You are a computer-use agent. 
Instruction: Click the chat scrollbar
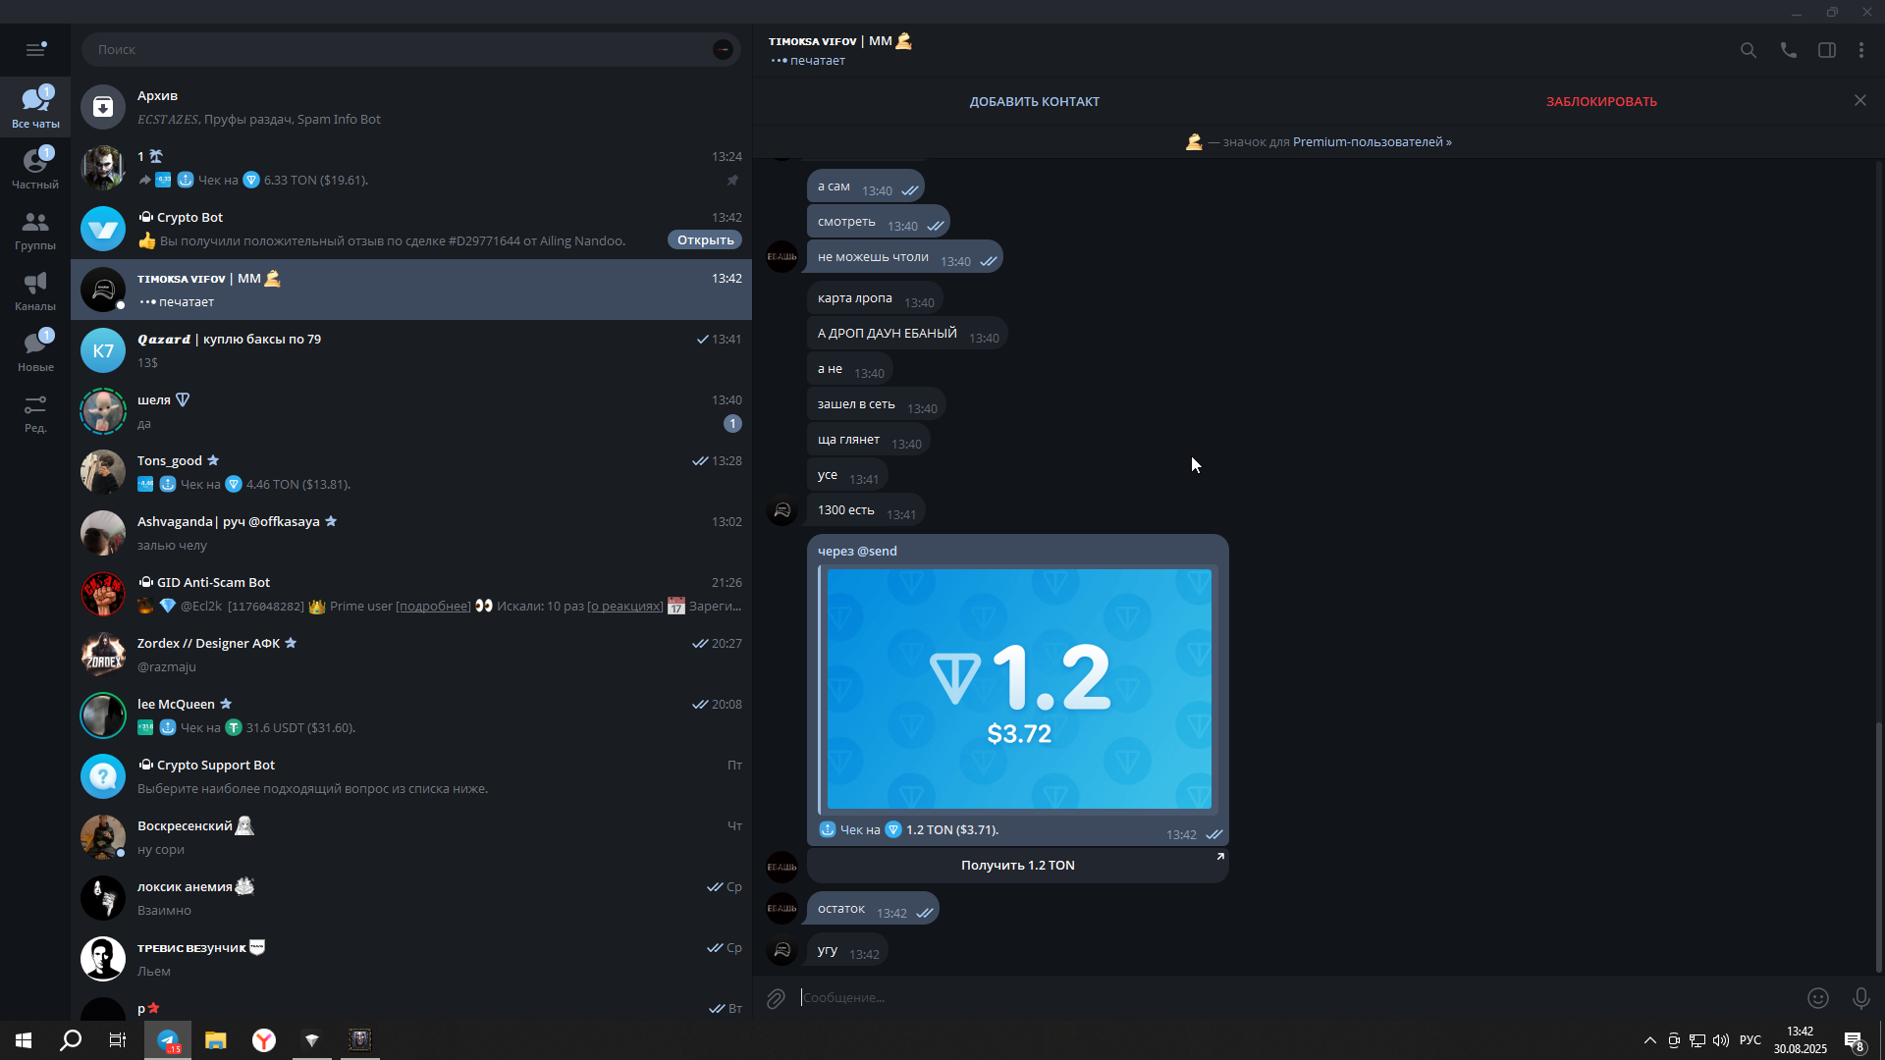(1879, 848)
